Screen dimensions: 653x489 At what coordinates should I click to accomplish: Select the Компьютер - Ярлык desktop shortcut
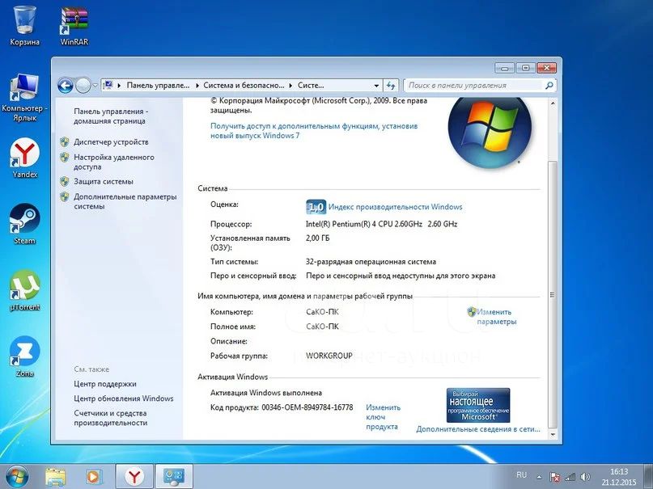(24, 98)
